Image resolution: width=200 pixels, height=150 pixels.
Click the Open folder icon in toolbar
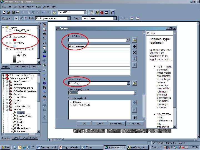[9, 12]
